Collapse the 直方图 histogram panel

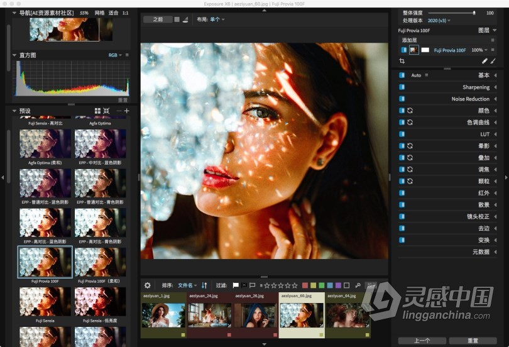click(x=14, y=55)
